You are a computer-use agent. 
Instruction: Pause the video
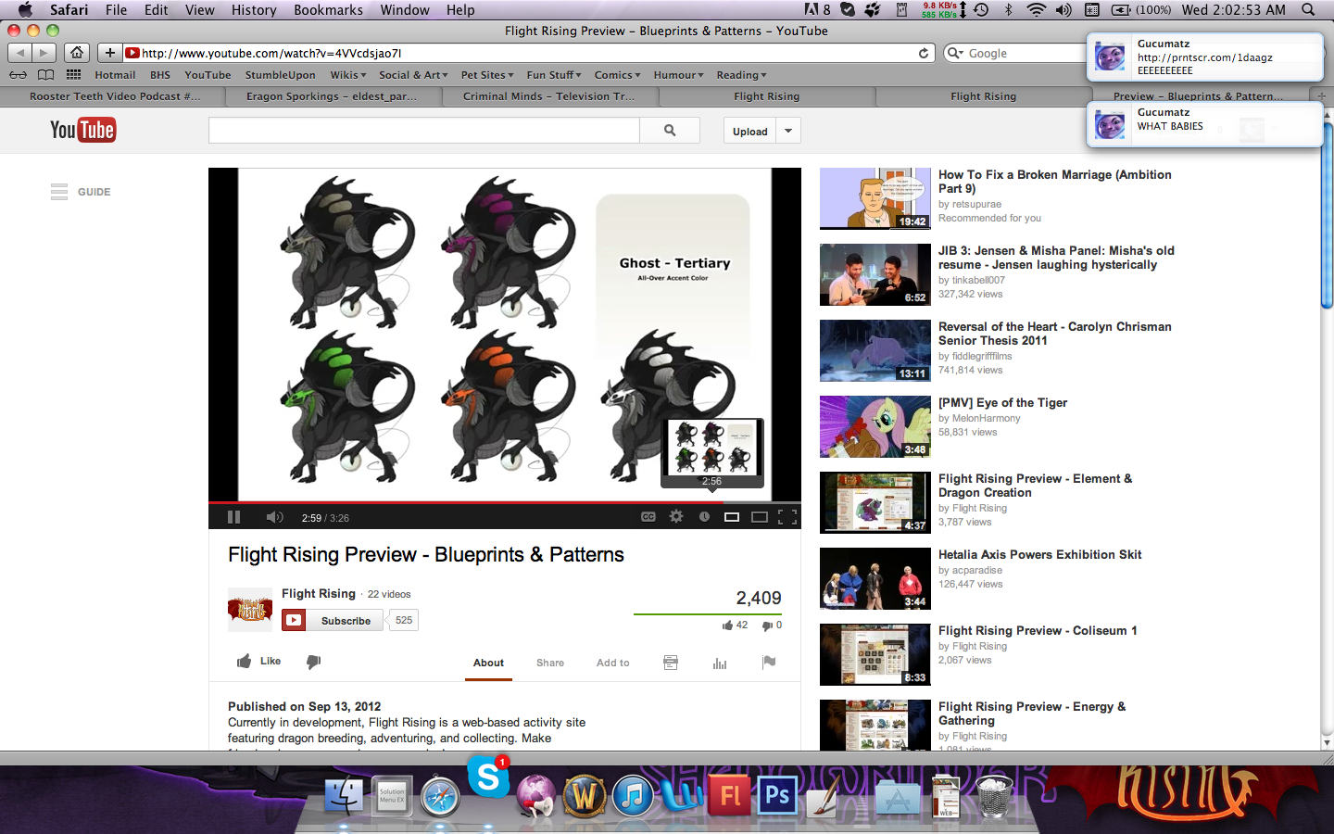pyautogui.click(x=233, y=517)
